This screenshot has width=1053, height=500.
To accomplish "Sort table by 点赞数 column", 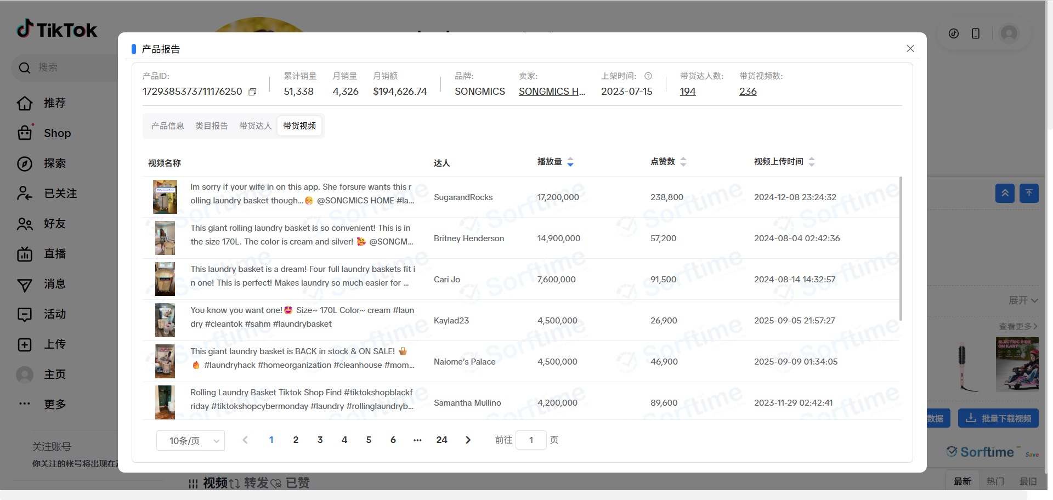I will click(x=683, y=162).
